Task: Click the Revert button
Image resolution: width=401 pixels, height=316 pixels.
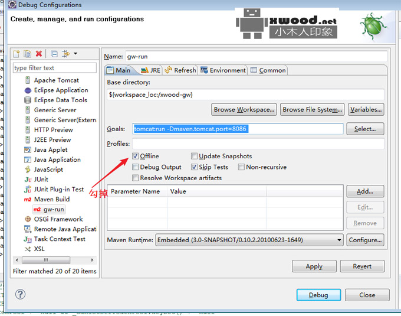Action: click(362, 266)
